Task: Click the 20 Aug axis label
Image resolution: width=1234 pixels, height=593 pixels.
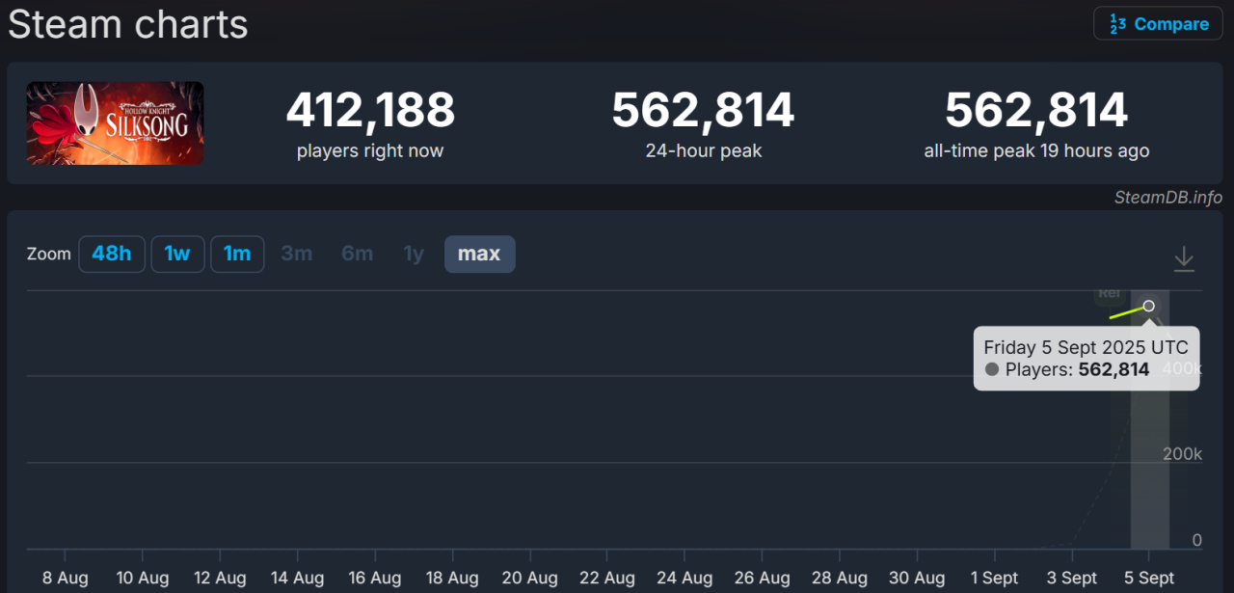Action: (x=529, y=578)
